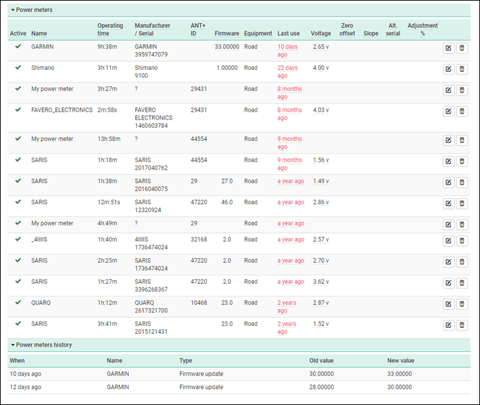Viewport: 480px width, 405px height.
Task: Toggle active checkmark for SARIS 2017040762
Action: click(18, 160)
